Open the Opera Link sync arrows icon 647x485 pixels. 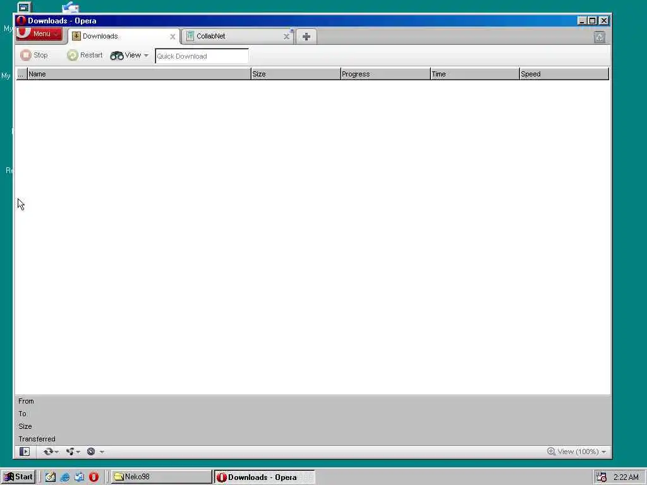[x=48, y=452]
